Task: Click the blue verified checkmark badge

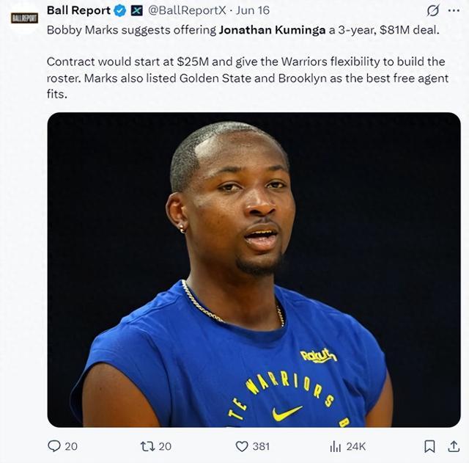Action: click(x=119, y=10)
